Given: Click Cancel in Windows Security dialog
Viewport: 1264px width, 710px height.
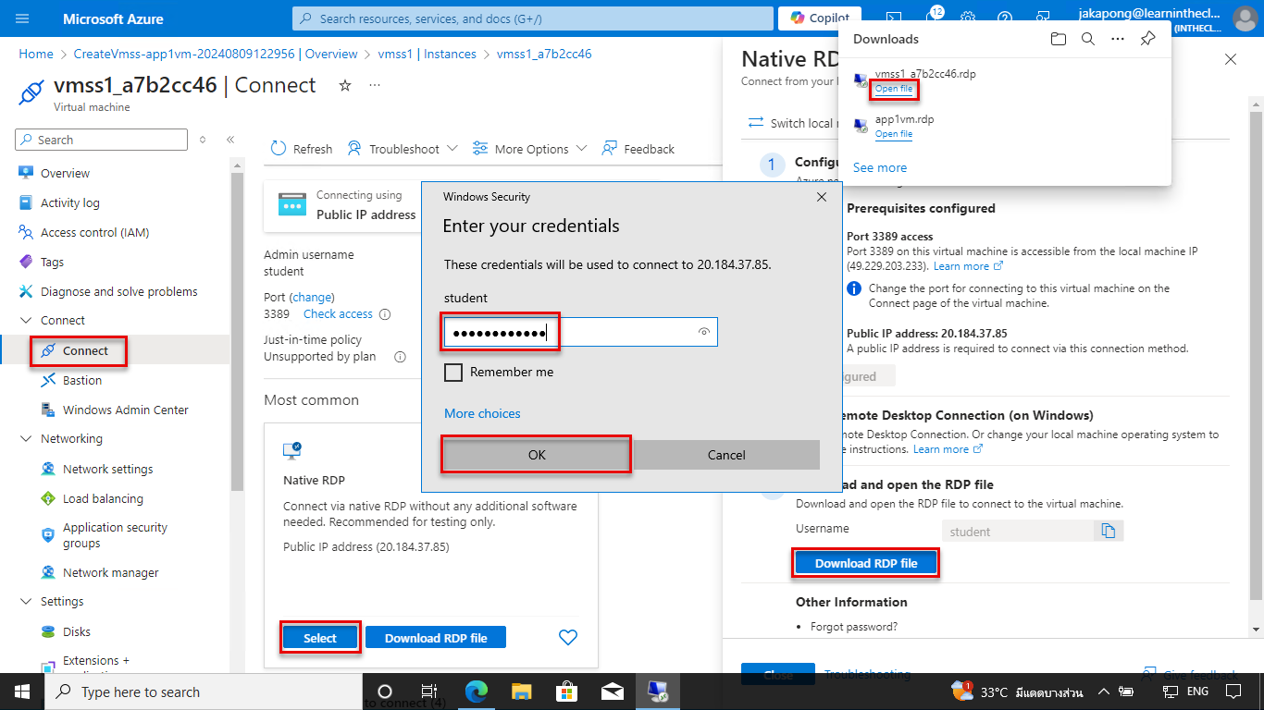Looking at the screenshot, I should tap(726, 455).
